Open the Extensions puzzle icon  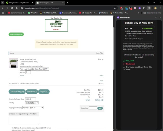coord(144,8)
